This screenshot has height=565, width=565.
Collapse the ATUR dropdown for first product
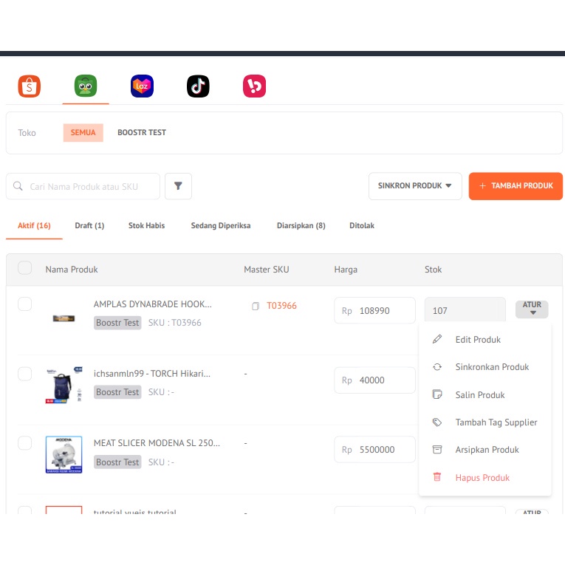(x=532, y=309)
